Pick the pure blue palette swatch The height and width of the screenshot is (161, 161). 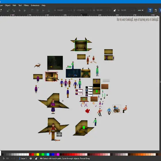coord(53,154)
